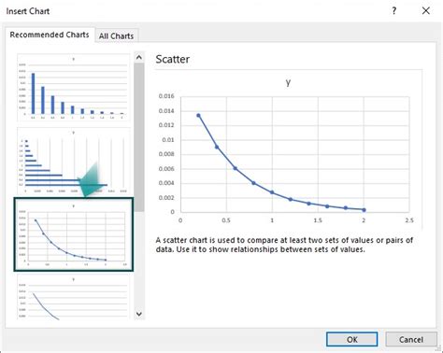Pick the selected scatter chart thumbnail

74,234
